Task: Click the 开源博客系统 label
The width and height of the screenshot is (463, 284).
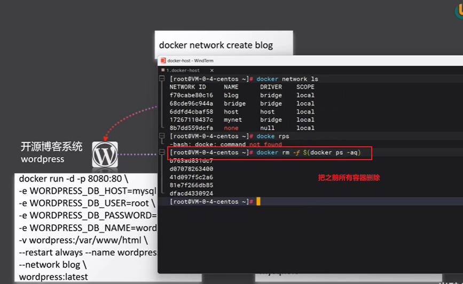Action: tap(51, 147)
